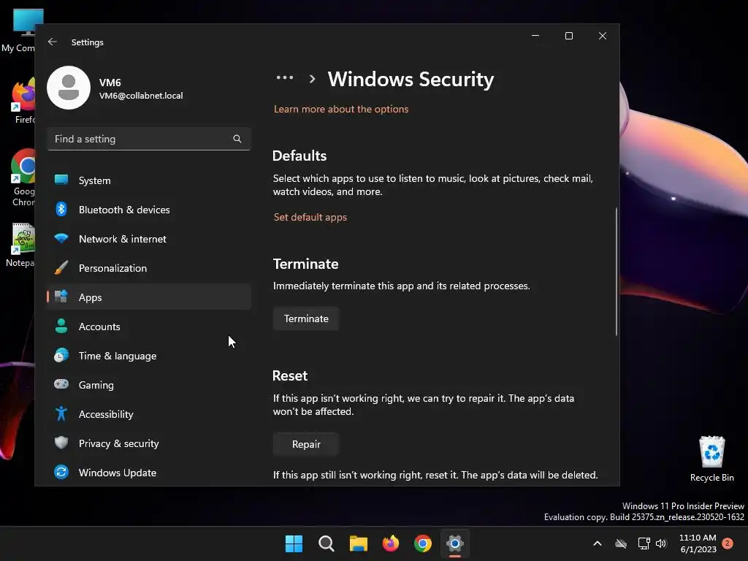The image size is (748, 561).
Task: Click the content pane vertical scrollbar
Action: (x=616, y=272)
